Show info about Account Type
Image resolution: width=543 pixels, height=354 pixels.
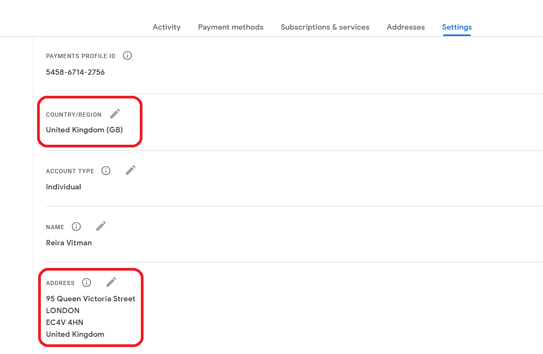tap(106, 171)
